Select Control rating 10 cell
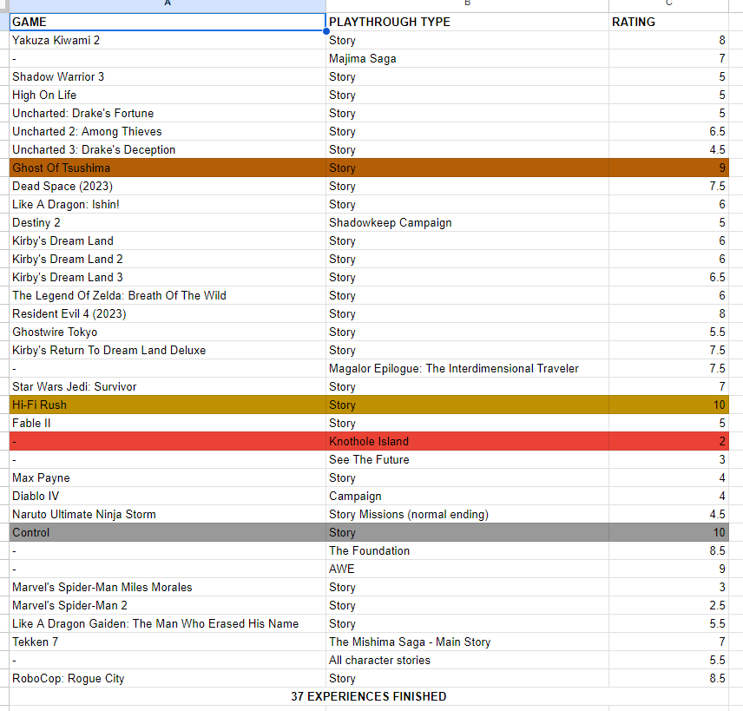Screen dimensions: 743x711 668,533
